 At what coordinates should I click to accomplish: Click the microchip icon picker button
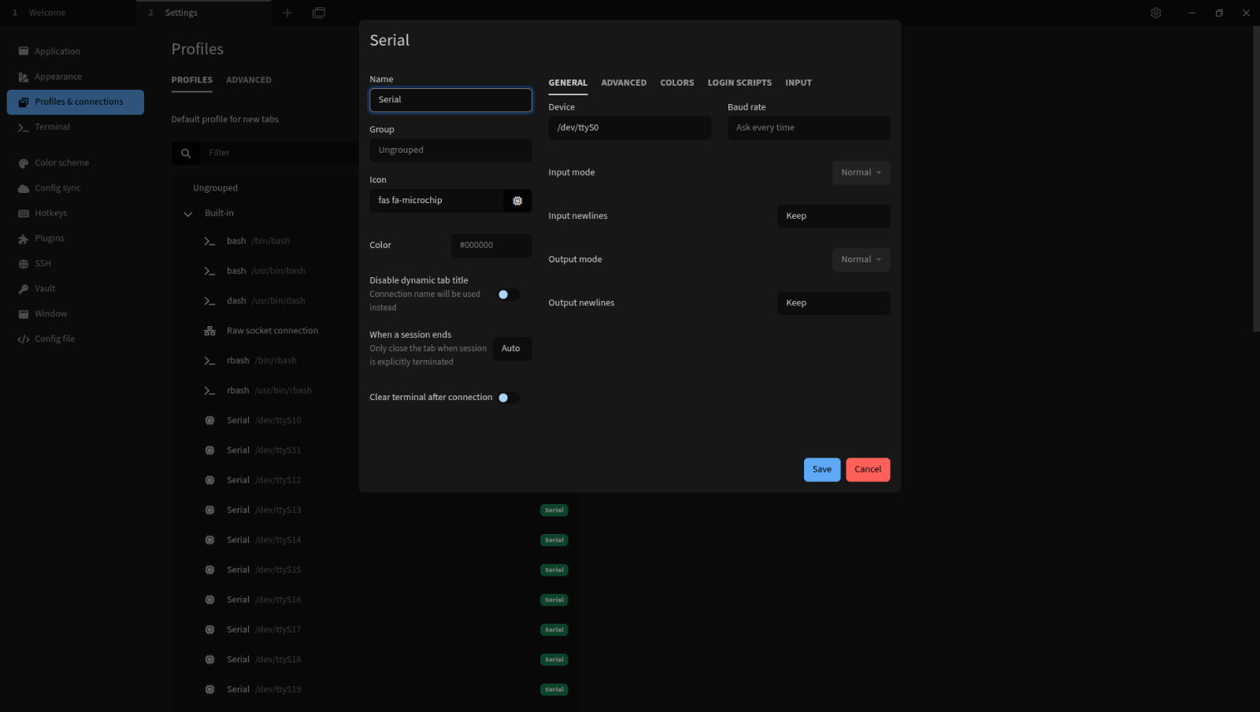coord(517,201)
